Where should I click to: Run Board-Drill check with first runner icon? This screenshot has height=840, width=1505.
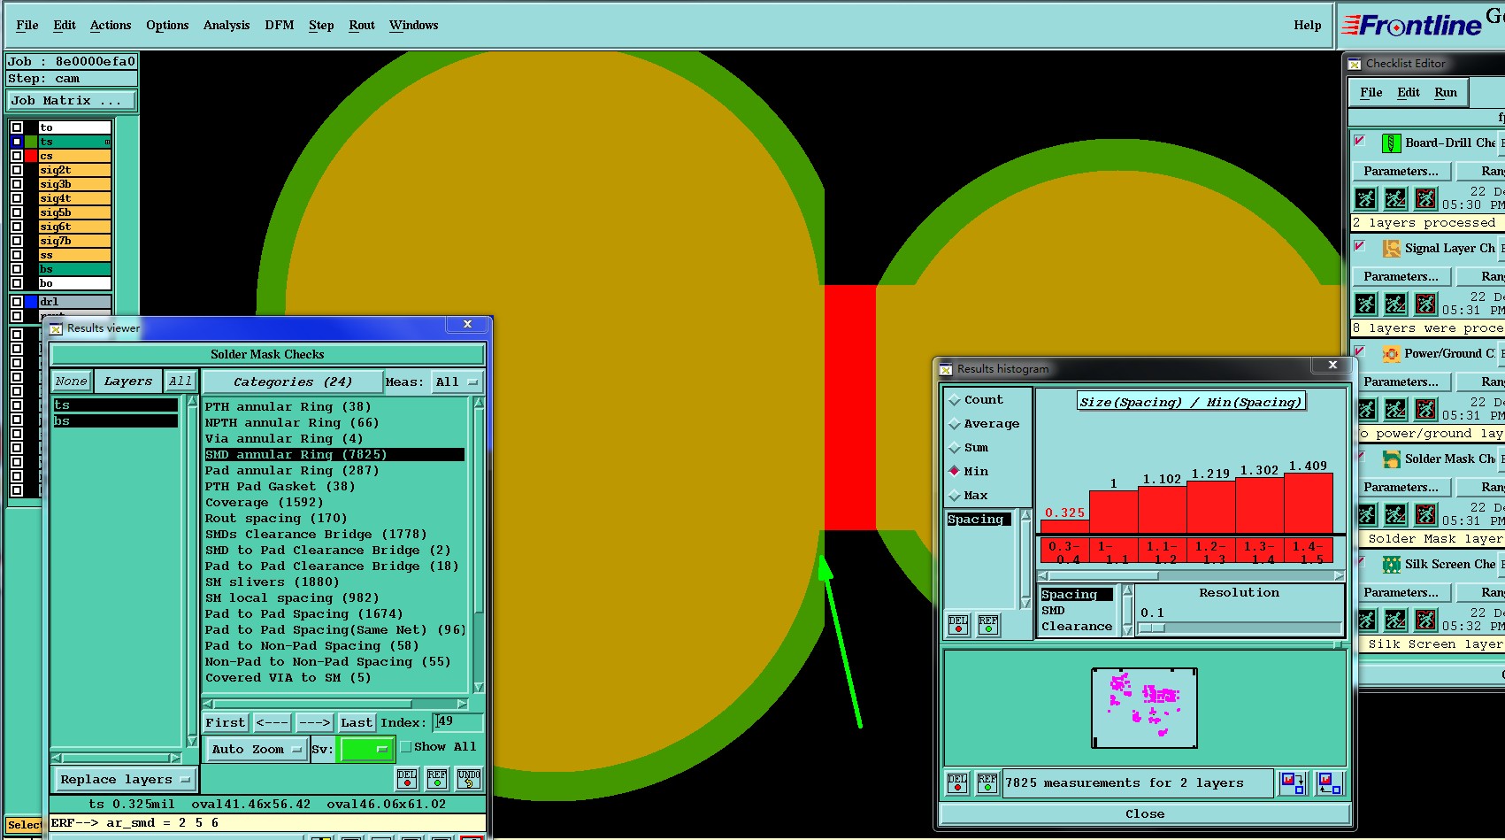point(1366,198)
